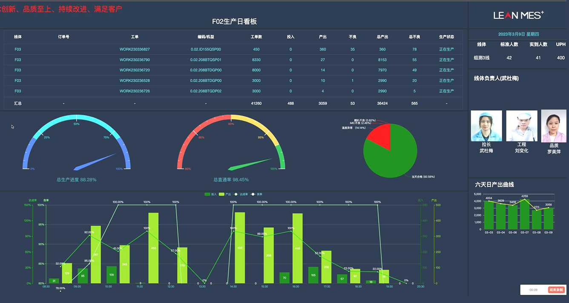Click the 当天合格 (82.58%) pie label

click(x=423, y=176)
